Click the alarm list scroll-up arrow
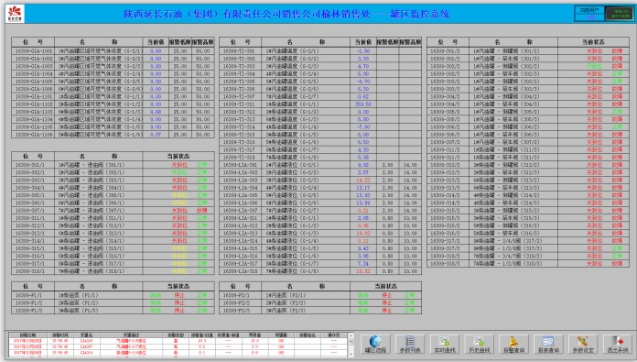 (351, 335)
